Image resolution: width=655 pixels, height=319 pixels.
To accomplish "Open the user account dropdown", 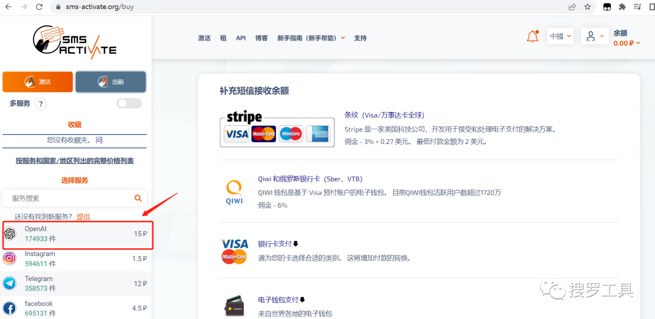I will [595, 36].
